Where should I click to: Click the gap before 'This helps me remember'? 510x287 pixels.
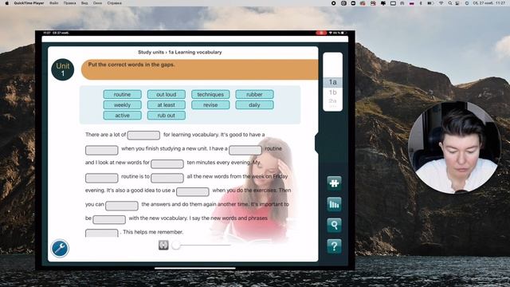pos(101,233)
